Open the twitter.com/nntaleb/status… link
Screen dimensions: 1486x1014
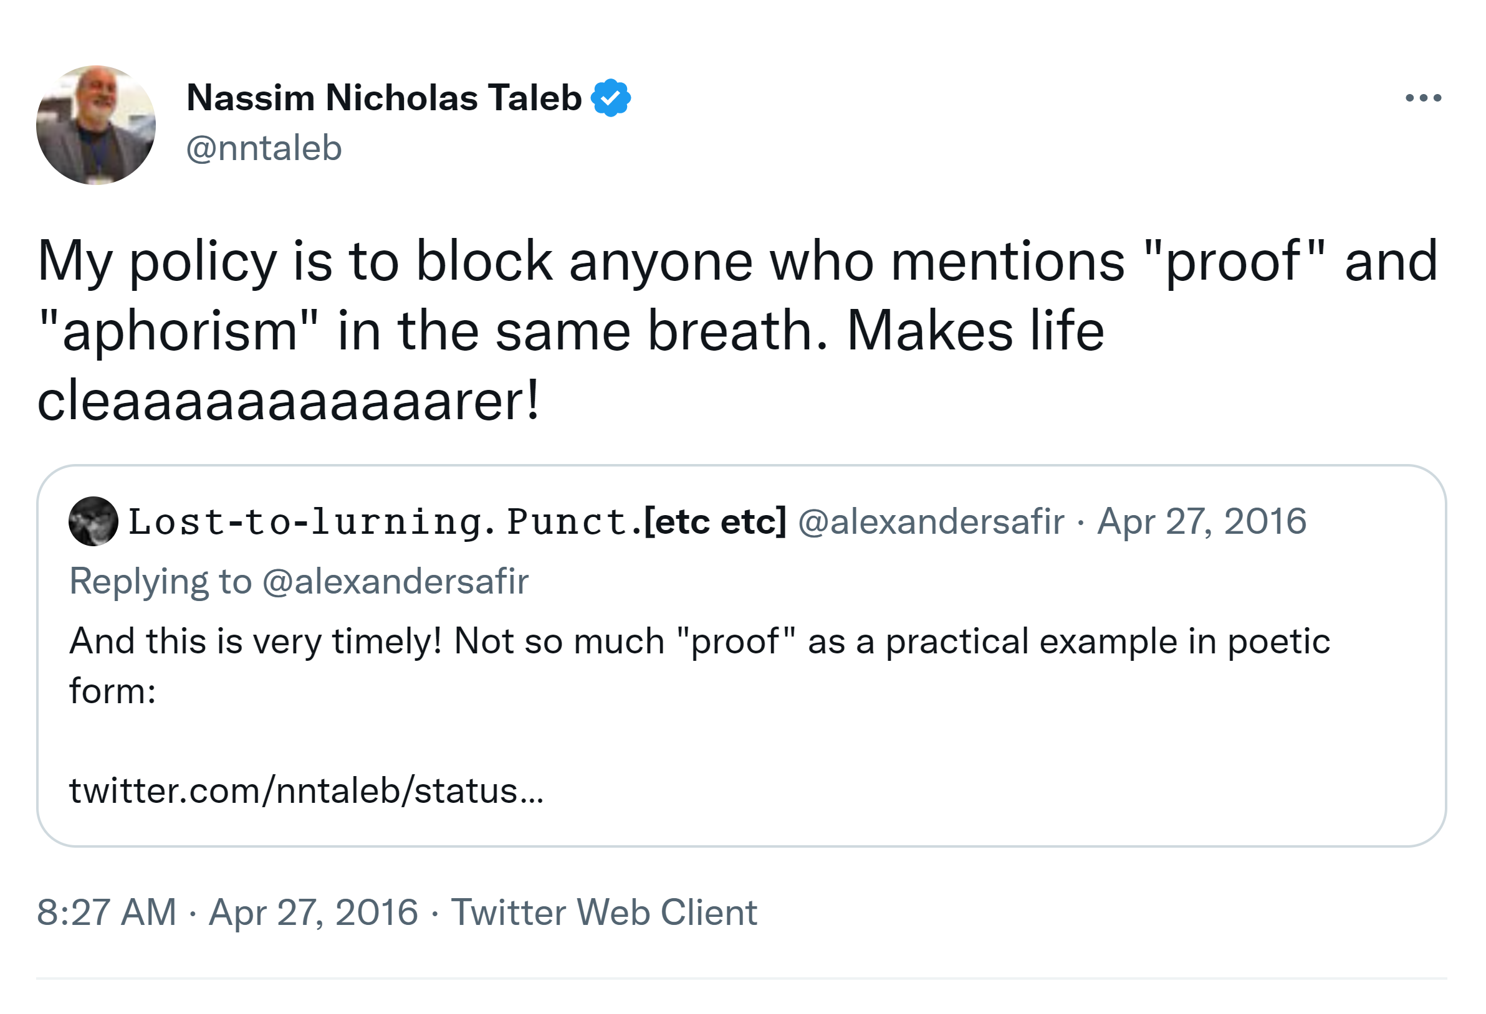[x=306, y=791]
